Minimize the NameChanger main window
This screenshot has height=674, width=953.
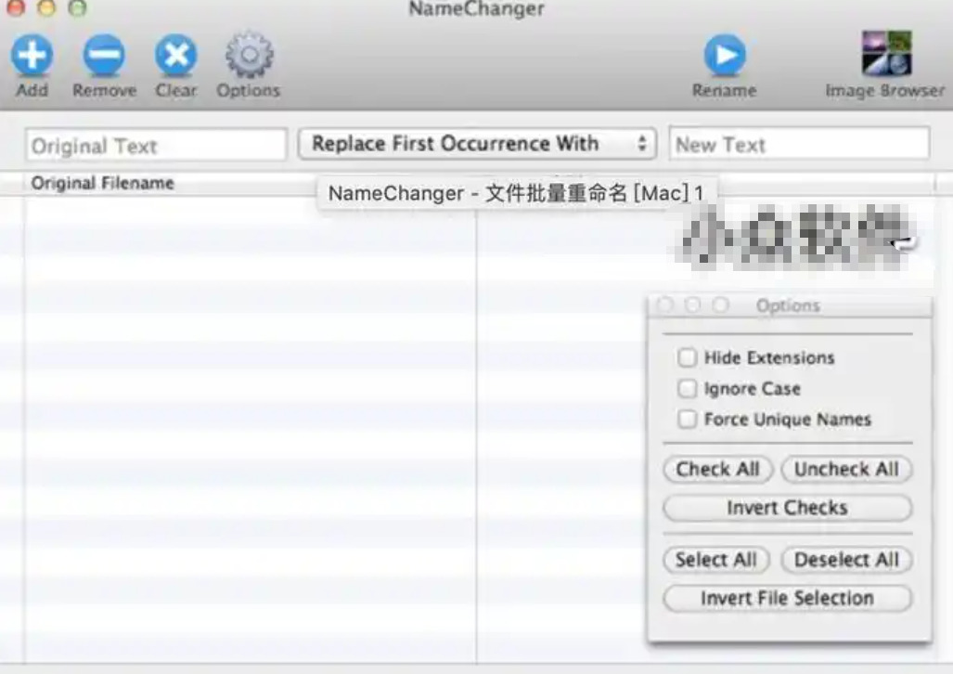tap(46, 6)
